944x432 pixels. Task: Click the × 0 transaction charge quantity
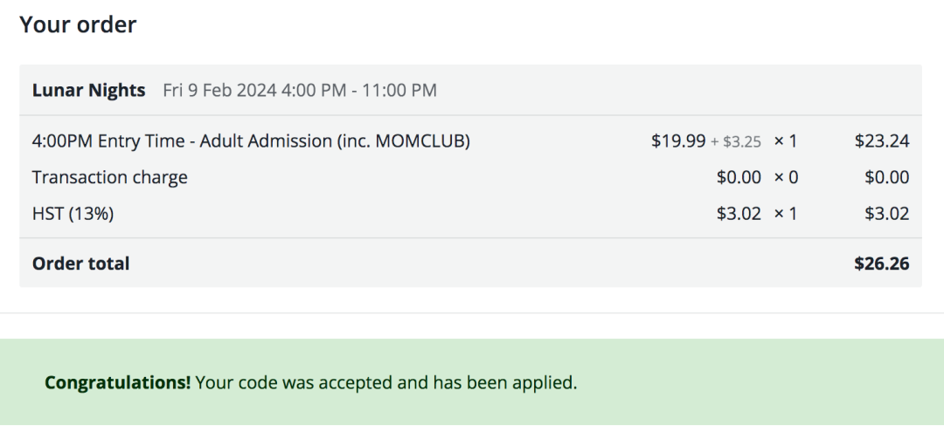(x=786, y=177)
